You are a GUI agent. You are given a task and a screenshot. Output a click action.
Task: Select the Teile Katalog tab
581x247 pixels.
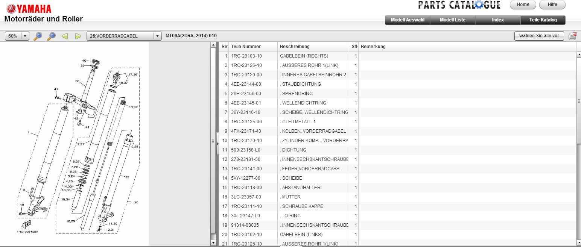click(x=543, y=20)
